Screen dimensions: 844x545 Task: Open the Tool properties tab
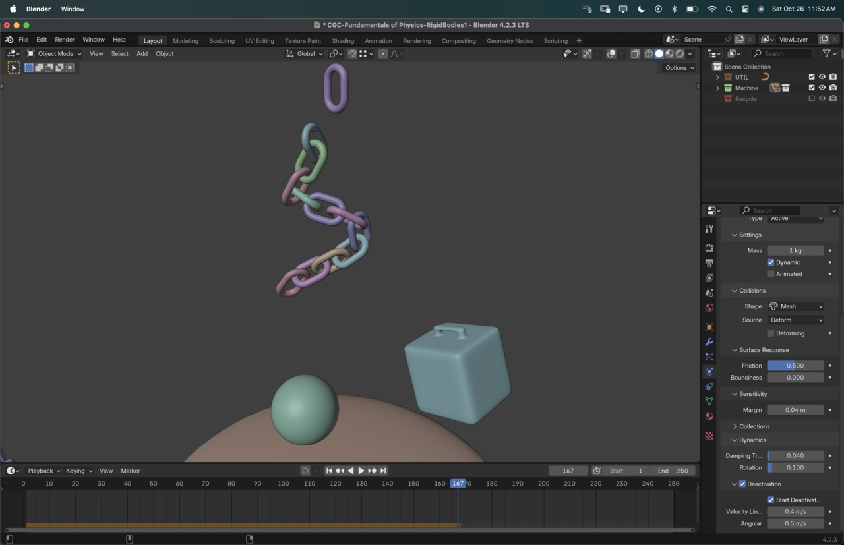(x=709, y=229)
